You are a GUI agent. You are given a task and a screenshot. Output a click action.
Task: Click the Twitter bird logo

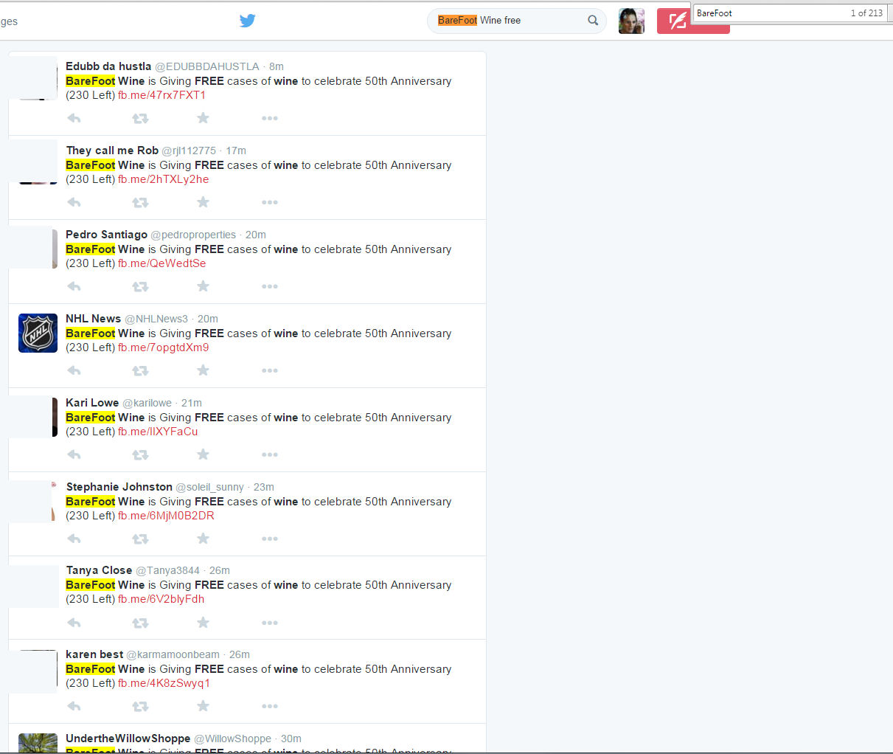tap(247, 21)
